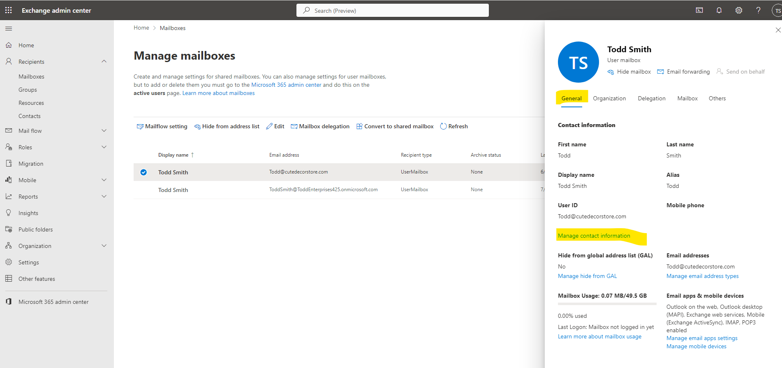Click the Recipients person icon
The image size is (782, 368).
coord(9,61)
